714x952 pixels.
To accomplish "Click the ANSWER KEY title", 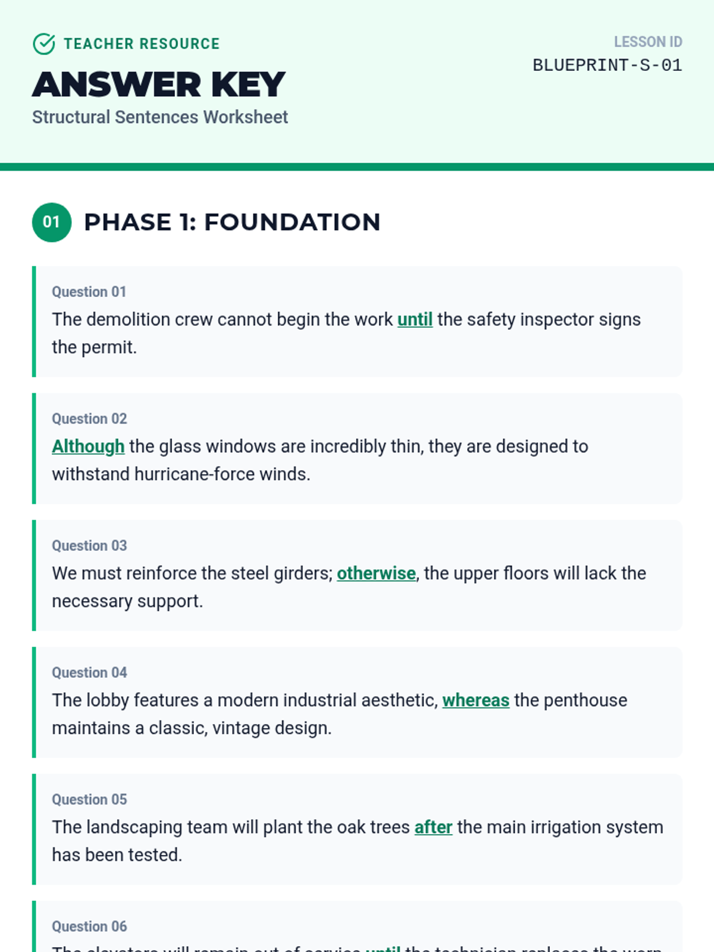I will [159, 84].
